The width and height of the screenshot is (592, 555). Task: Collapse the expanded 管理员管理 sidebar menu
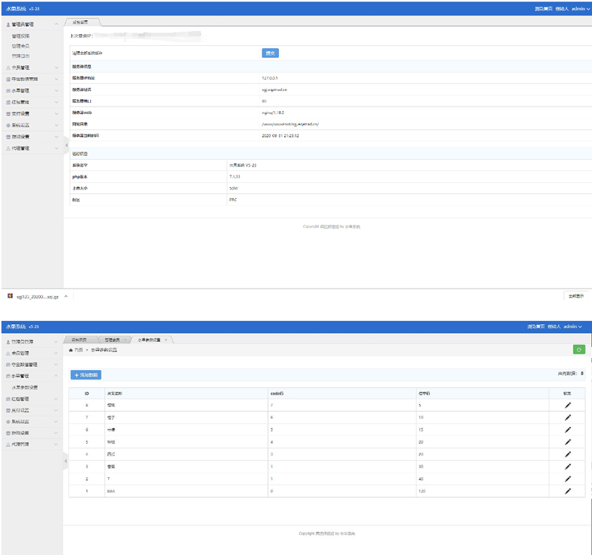(x=56, y=24)
